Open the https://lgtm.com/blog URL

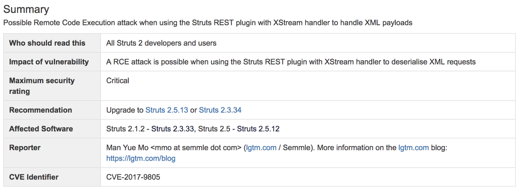point(141,159)
